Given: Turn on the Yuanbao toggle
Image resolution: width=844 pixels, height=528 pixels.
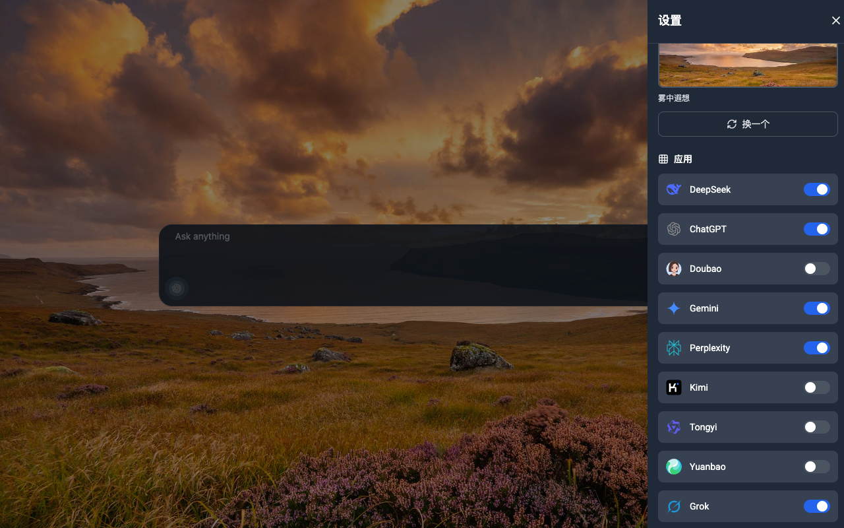Looking at the screenshot, I should pyautogui.click(x=817, y=467).
